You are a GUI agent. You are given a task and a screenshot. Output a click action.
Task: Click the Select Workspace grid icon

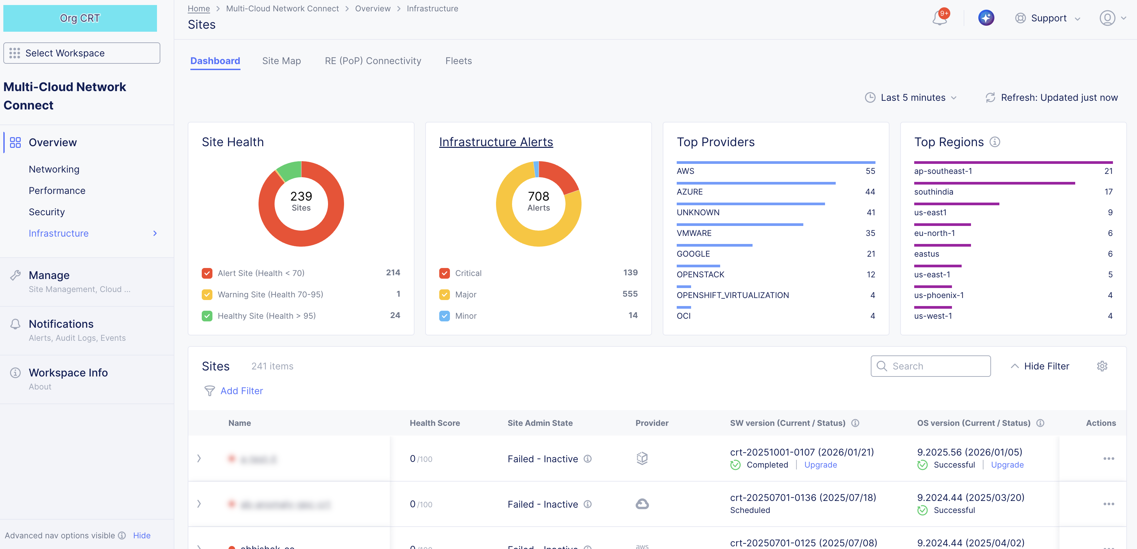tap(15, 53)
